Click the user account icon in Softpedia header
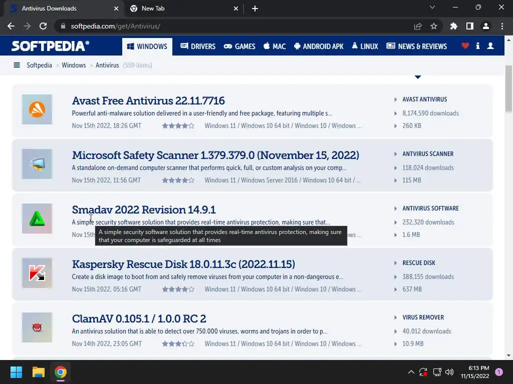The height and width of the screenshot is (384, 513). (x=490, y=45)
